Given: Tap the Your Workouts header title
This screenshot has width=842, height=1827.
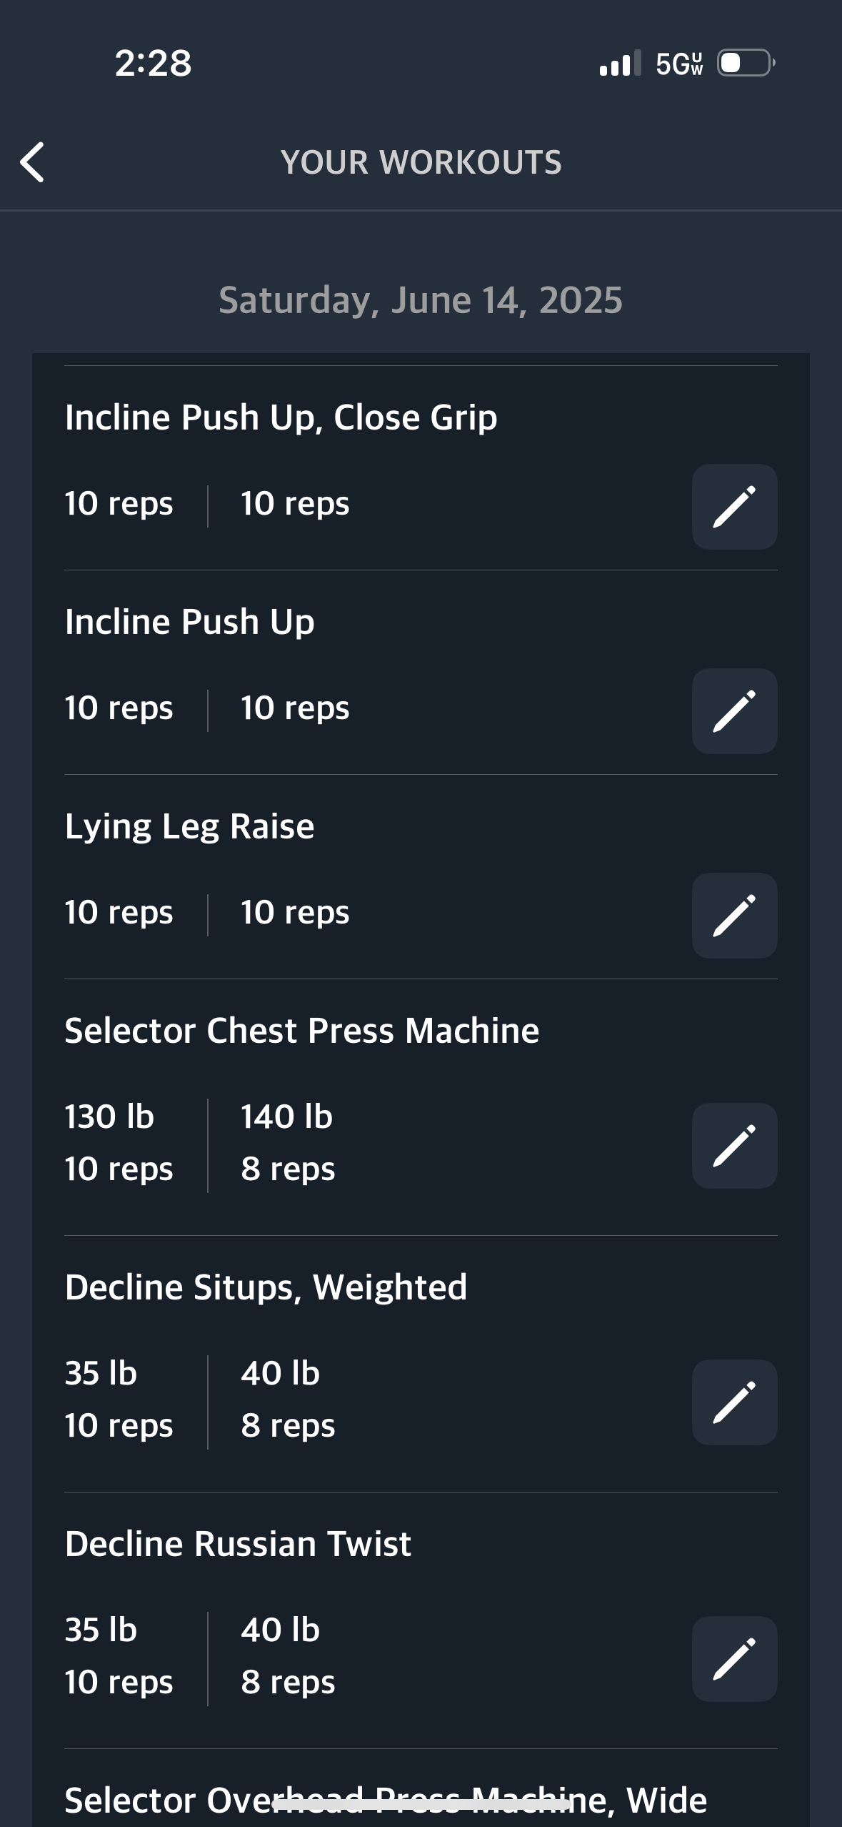Looking at the screenshot, I should click(x=421, y=162).
